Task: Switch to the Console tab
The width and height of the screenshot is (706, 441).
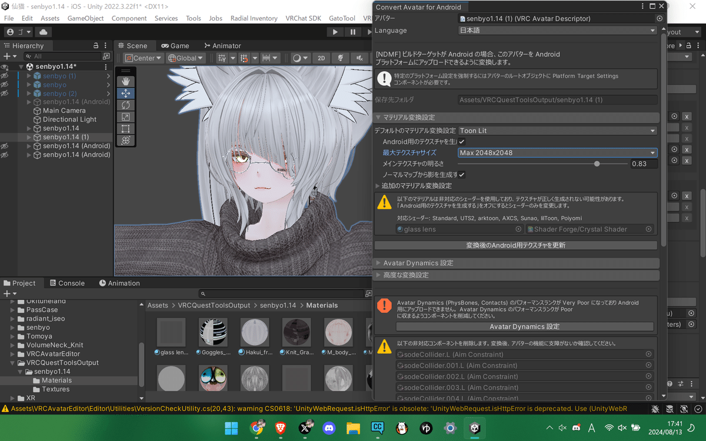Action: [x=68, y=283]
